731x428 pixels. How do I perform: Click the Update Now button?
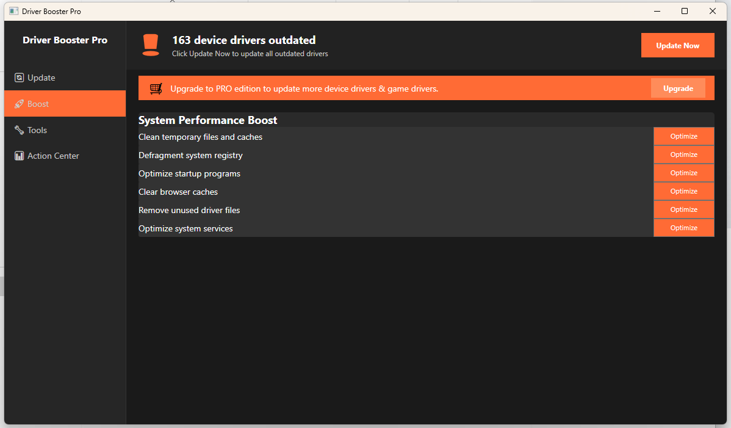pos(677,45)
